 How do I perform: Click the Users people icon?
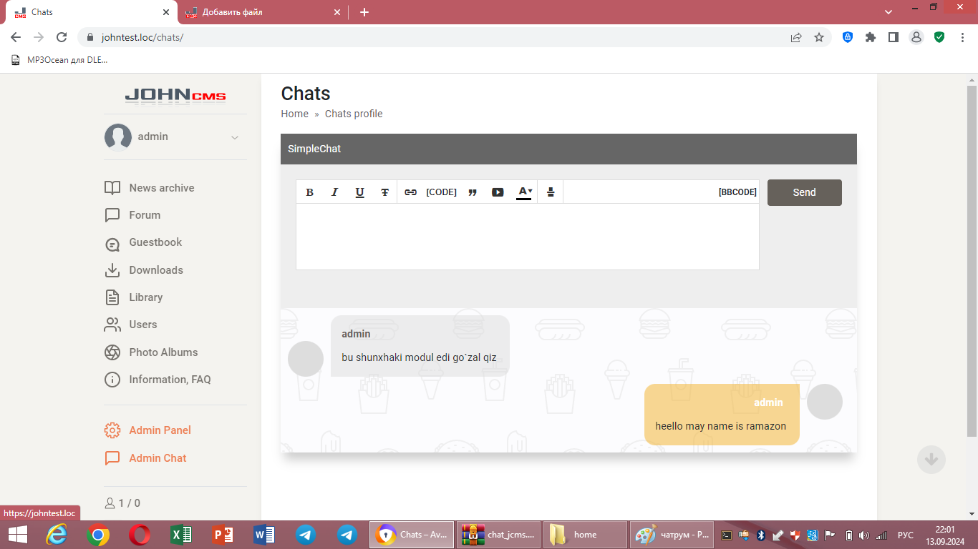(x=112, y=325)
